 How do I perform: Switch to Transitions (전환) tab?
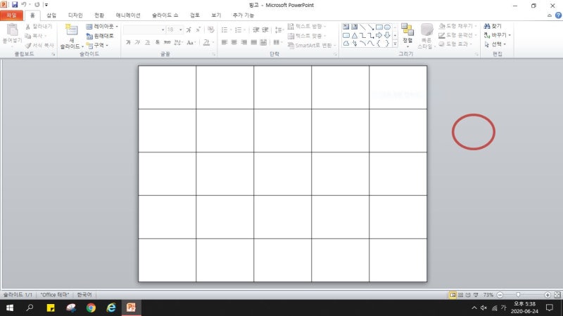coord(99,15)
